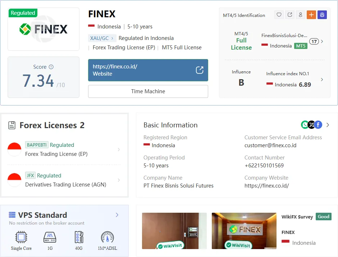Click the Score info circle icon
The width and height of the screenshot is (338, 257).
(x=51, y=67)
